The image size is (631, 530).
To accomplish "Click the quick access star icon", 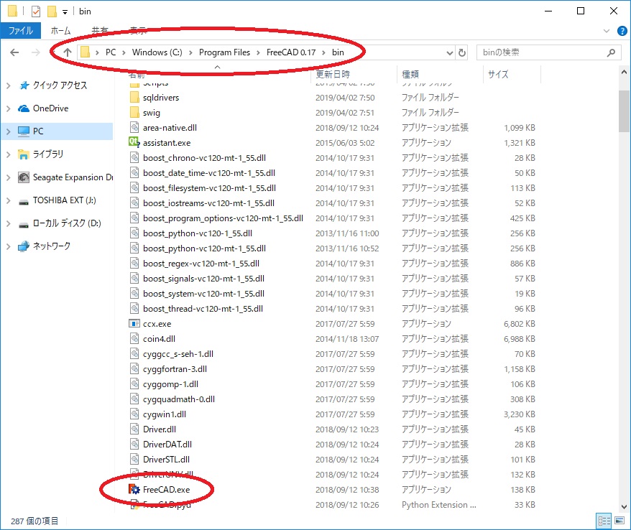I will coord(24,85).
